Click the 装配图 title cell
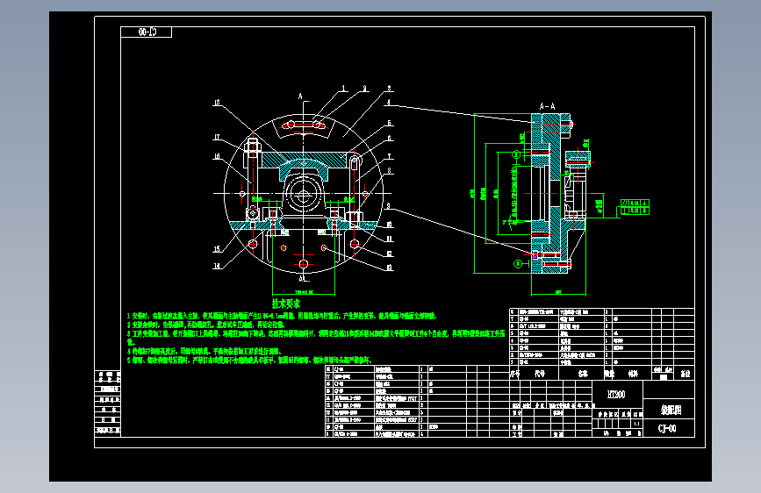The image size is (761, 493). pyautogui.click(x=671, y=410)
